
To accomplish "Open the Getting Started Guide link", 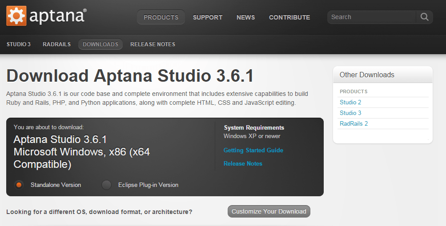I will [x=253, y=150].
